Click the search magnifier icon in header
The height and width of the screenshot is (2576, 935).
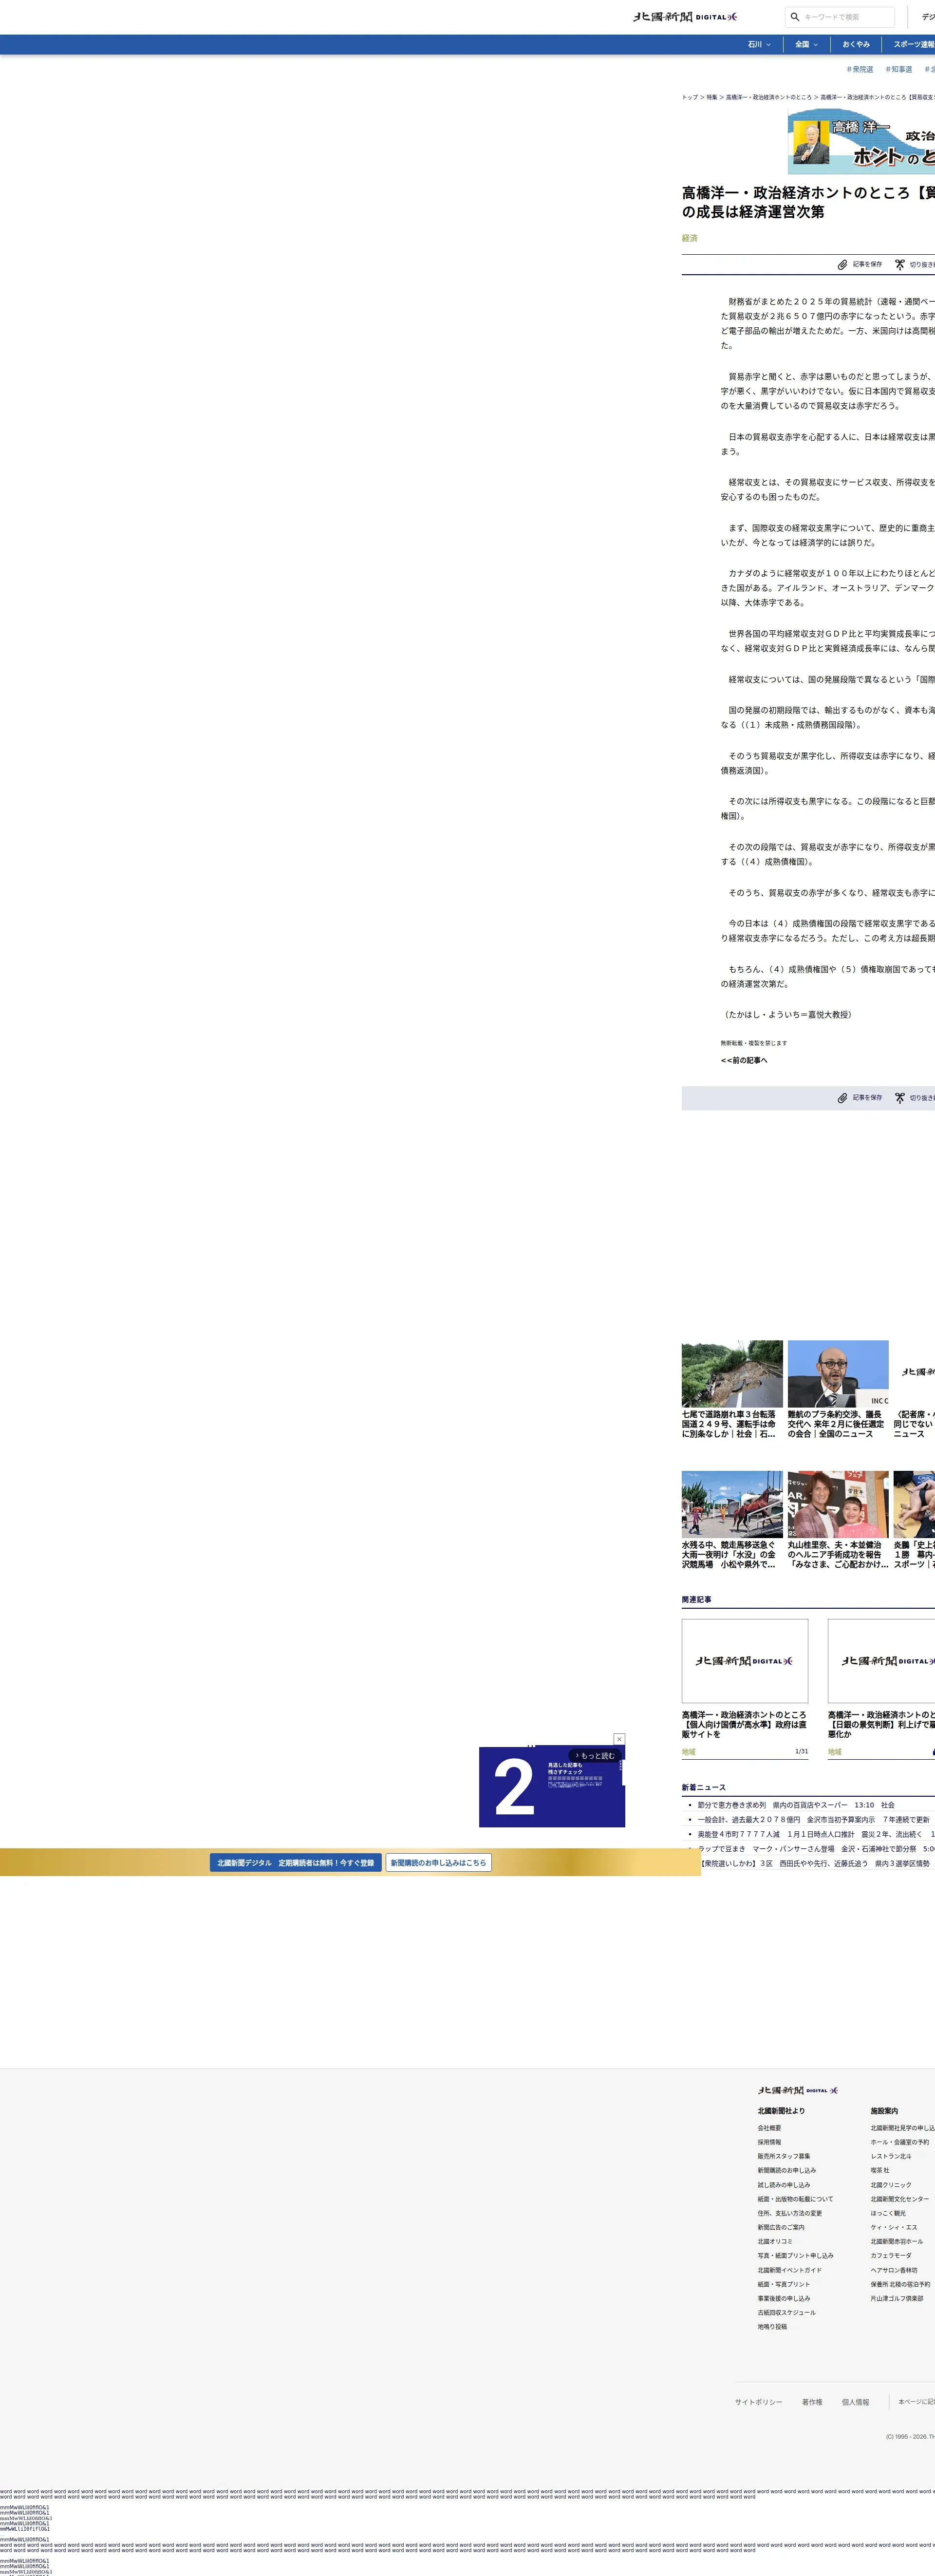pyautogui.click(x=795, y=17)
